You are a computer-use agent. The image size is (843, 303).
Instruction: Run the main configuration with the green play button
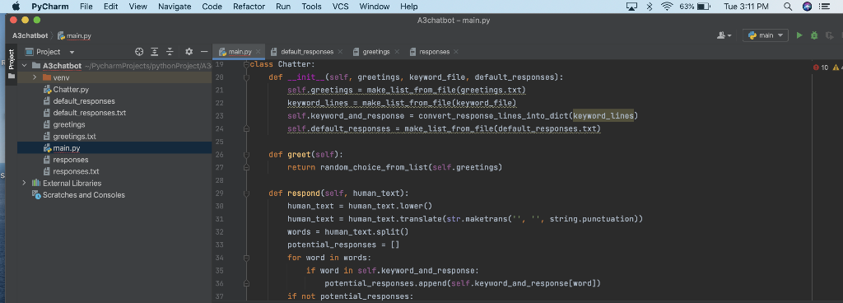click(x=799, y=35)
